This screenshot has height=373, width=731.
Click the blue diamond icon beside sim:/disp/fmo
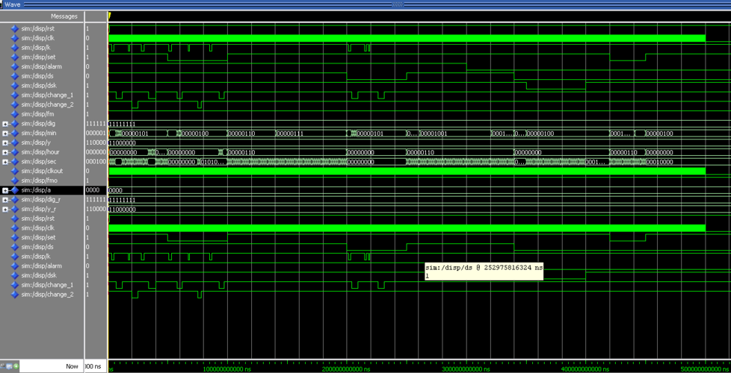tap(14, 181)
